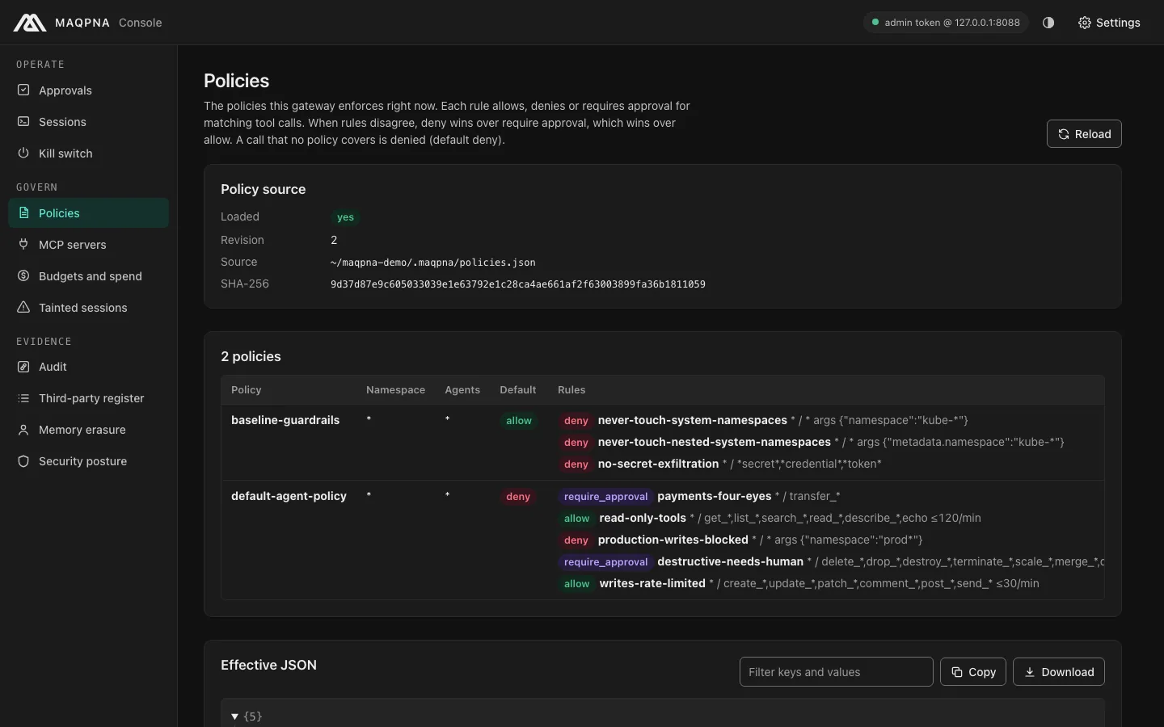Click the Third-party register list icon
1164x727 pixels.
point(23,397)
